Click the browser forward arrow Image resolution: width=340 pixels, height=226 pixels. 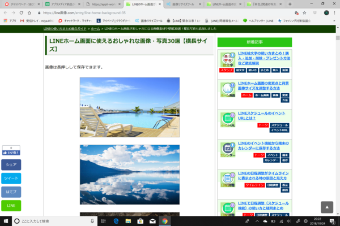point(14,13)
